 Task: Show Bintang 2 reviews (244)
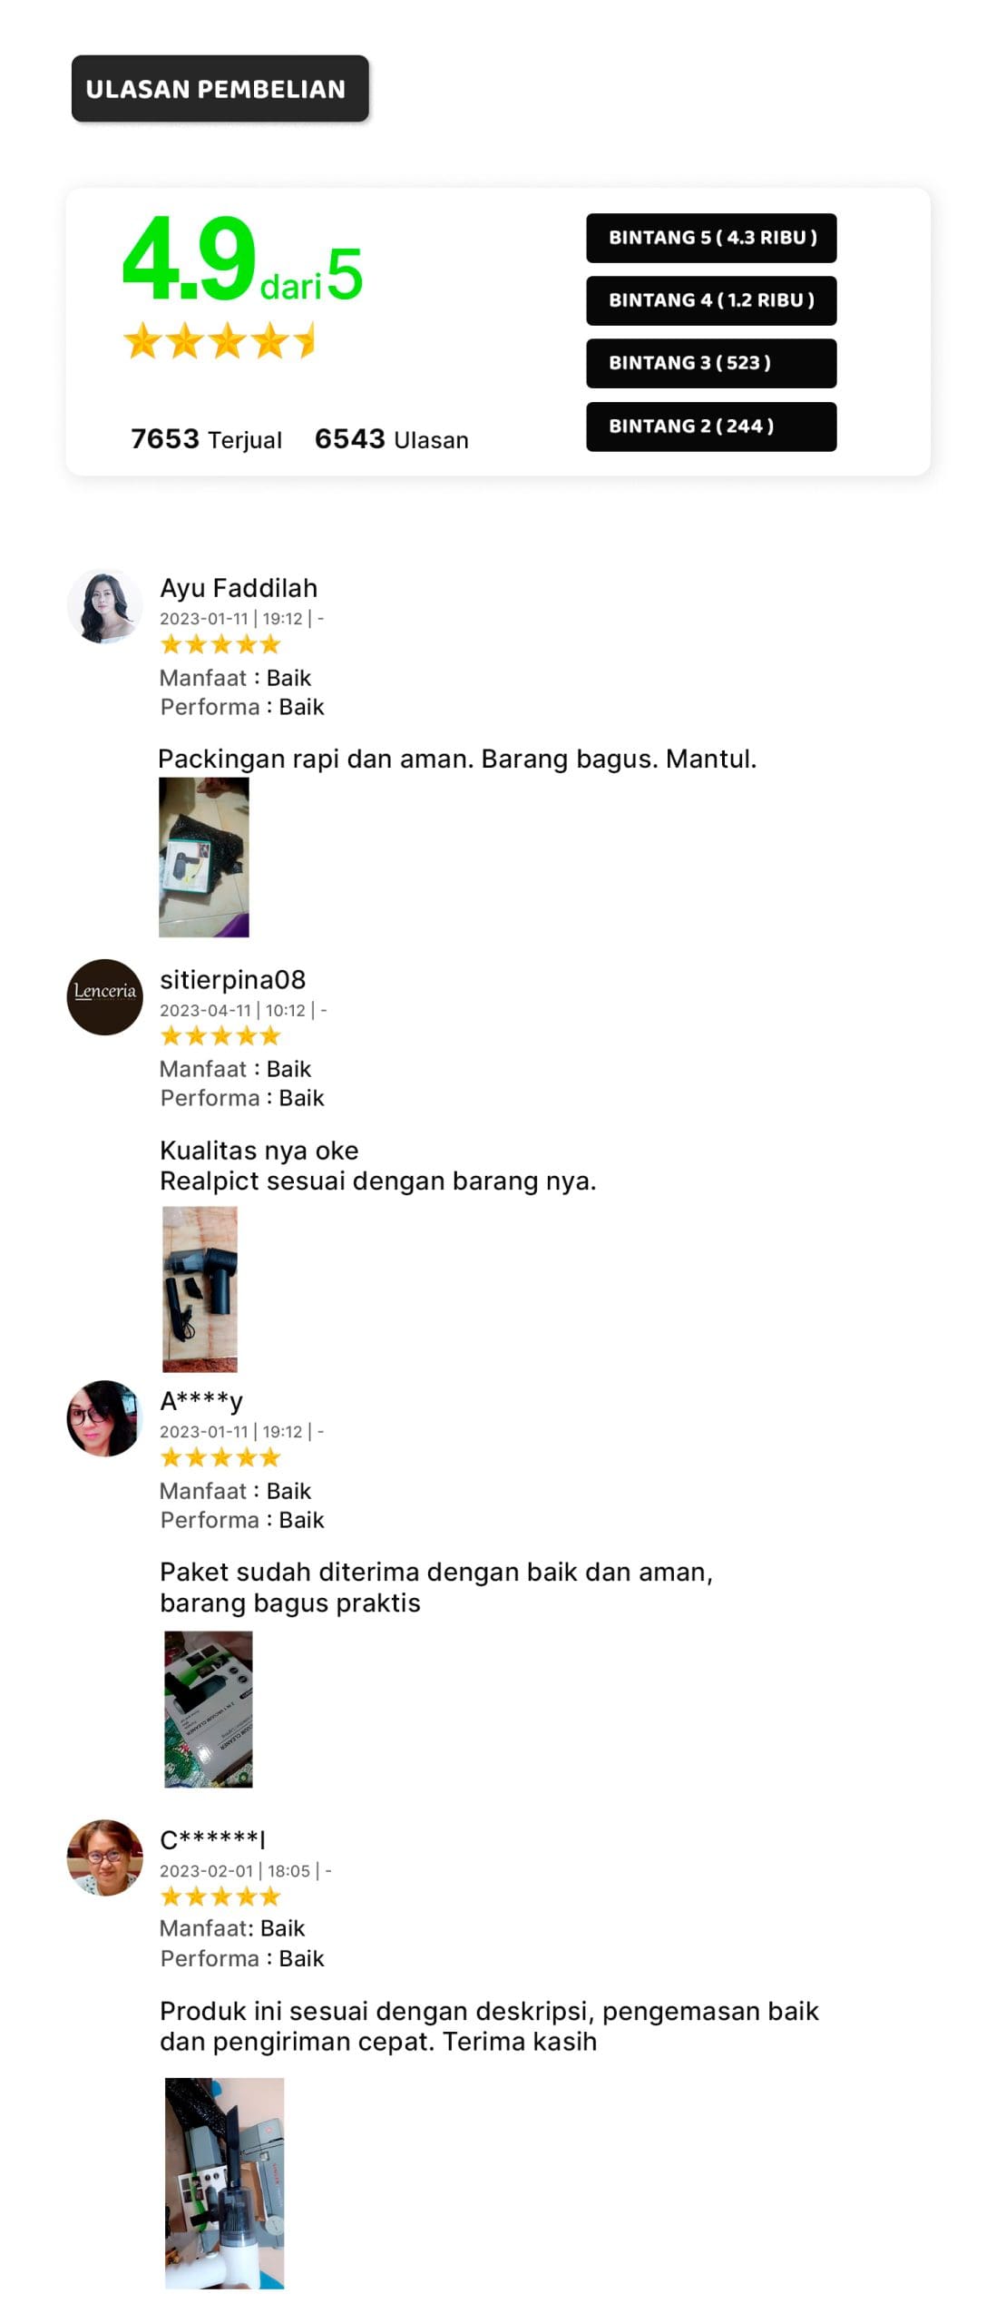711,426
